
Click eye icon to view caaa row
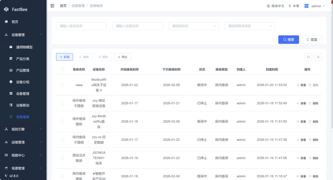(298, 85)
